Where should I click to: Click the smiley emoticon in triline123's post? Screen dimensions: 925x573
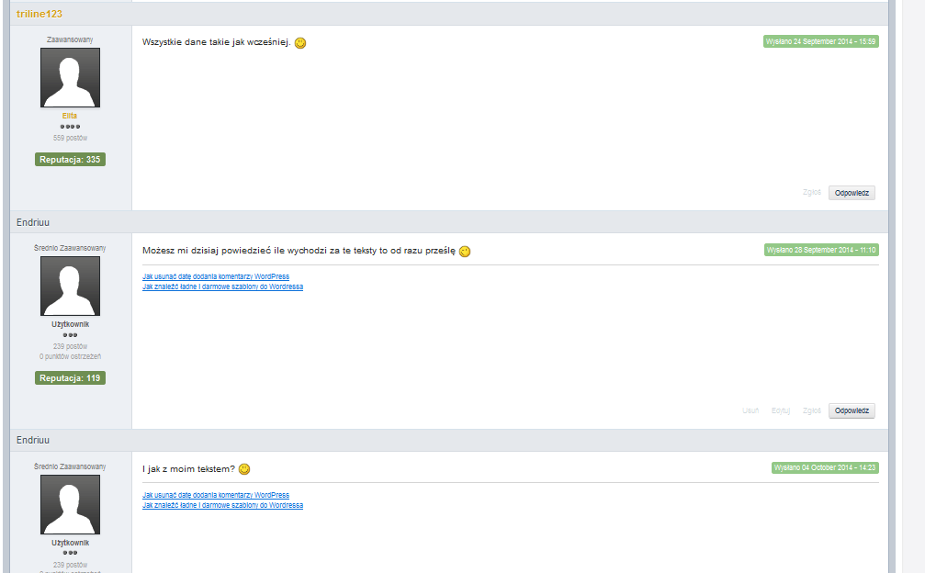pos(300,43)
